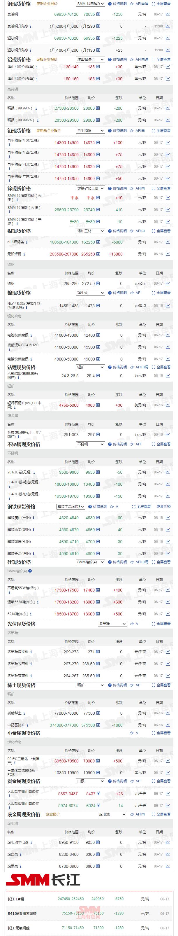Open 企业报价 link in 废金属现货价格
Image resolution: width=178 pixels, height=936 pixels.
(x=53, y=814)
